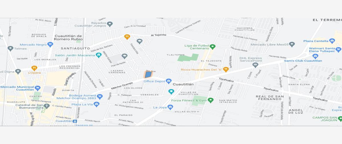Open the Sam's Club Cuautitlan shopping marker
The width and height of the screenshot is (342, 144).
[315, 56]
